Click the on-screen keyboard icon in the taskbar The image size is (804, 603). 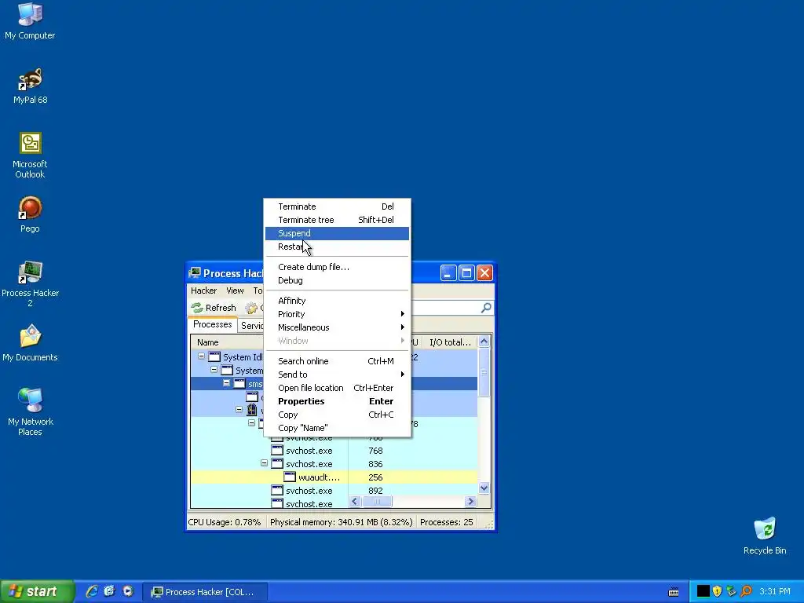[674, 592]
